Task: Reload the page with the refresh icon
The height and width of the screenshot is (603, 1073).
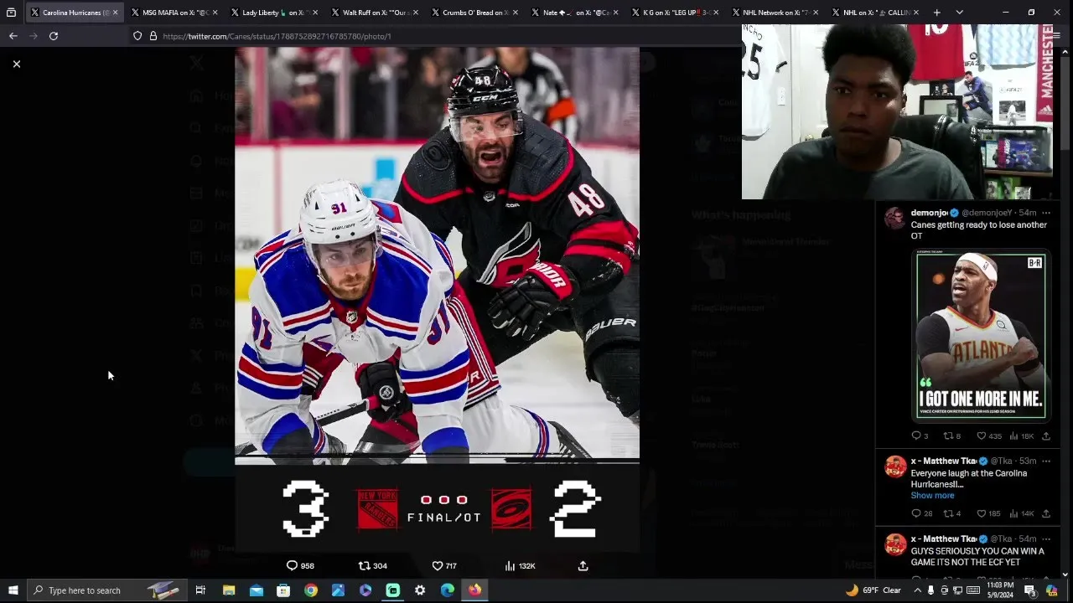Action: tap(54, 36)
